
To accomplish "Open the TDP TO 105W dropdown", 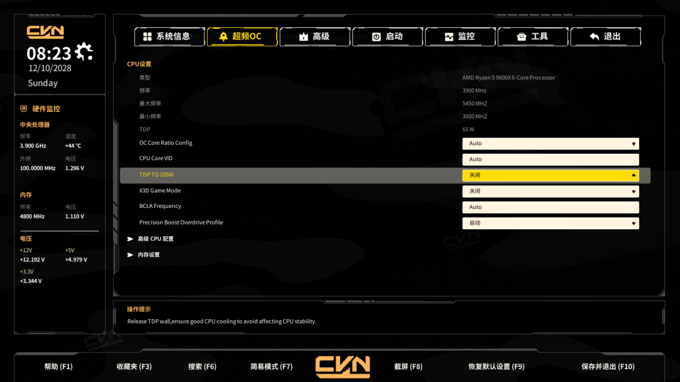I will click(x=551, y=175).
